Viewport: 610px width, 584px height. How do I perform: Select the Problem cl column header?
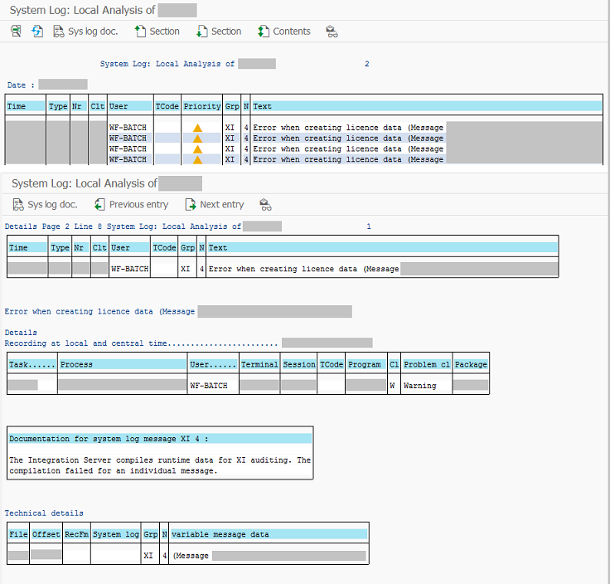pyautogui.click(x=427, y=364)
